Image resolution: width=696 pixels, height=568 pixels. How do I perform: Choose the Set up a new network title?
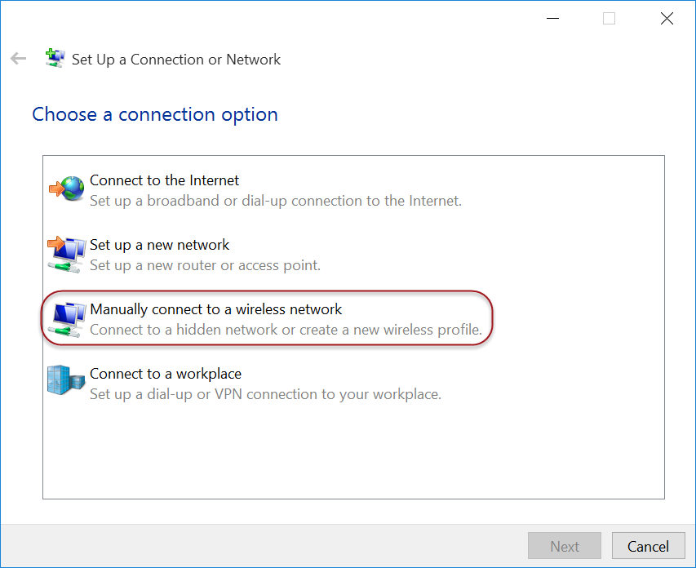[x=159, y=245]
